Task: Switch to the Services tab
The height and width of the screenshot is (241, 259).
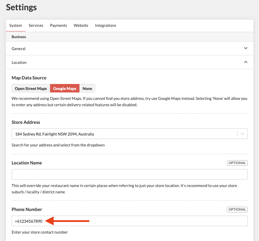Action: coord(36,25)
